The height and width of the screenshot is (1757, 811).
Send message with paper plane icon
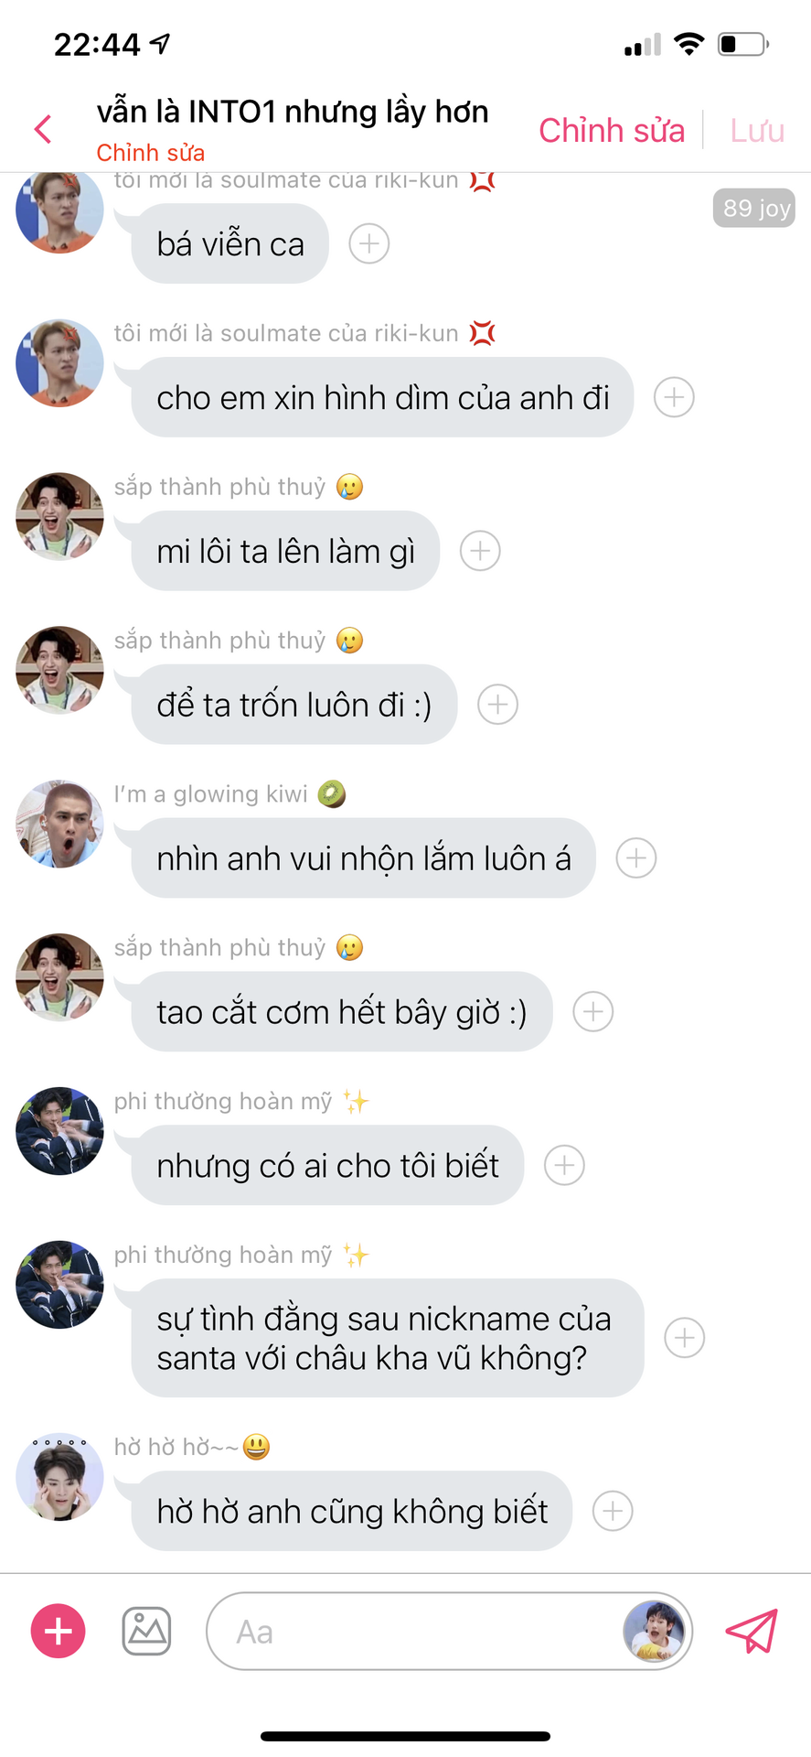[x=752, y=1631]
